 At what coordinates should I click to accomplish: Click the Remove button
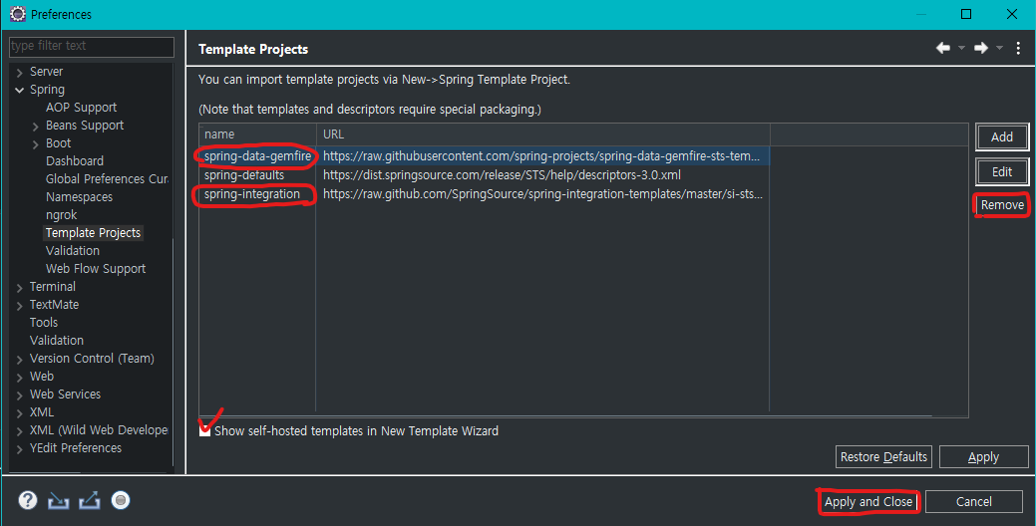1002,204
